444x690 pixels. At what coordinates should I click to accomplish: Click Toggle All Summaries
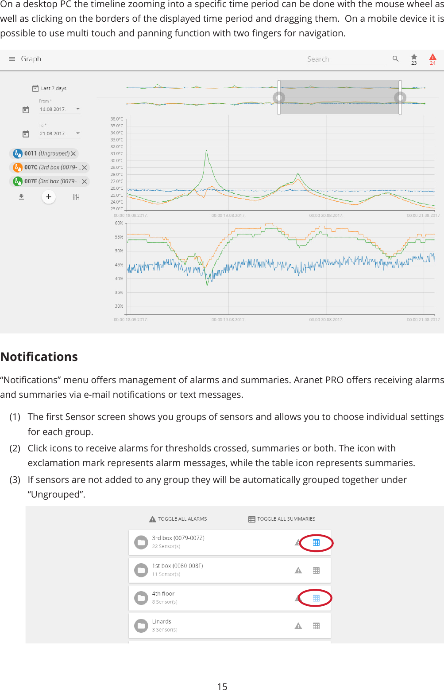[282, 519]
